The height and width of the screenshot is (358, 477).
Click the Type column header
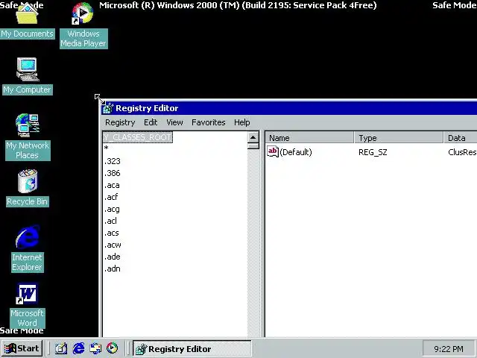point(399,138)
